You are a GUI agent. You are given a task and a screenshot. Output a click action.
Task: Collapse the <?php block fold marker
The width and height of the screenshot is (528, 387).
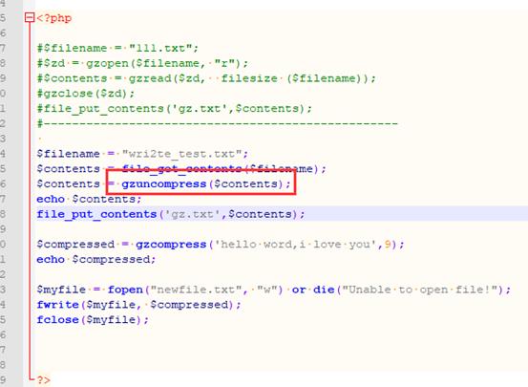[30, 17]
